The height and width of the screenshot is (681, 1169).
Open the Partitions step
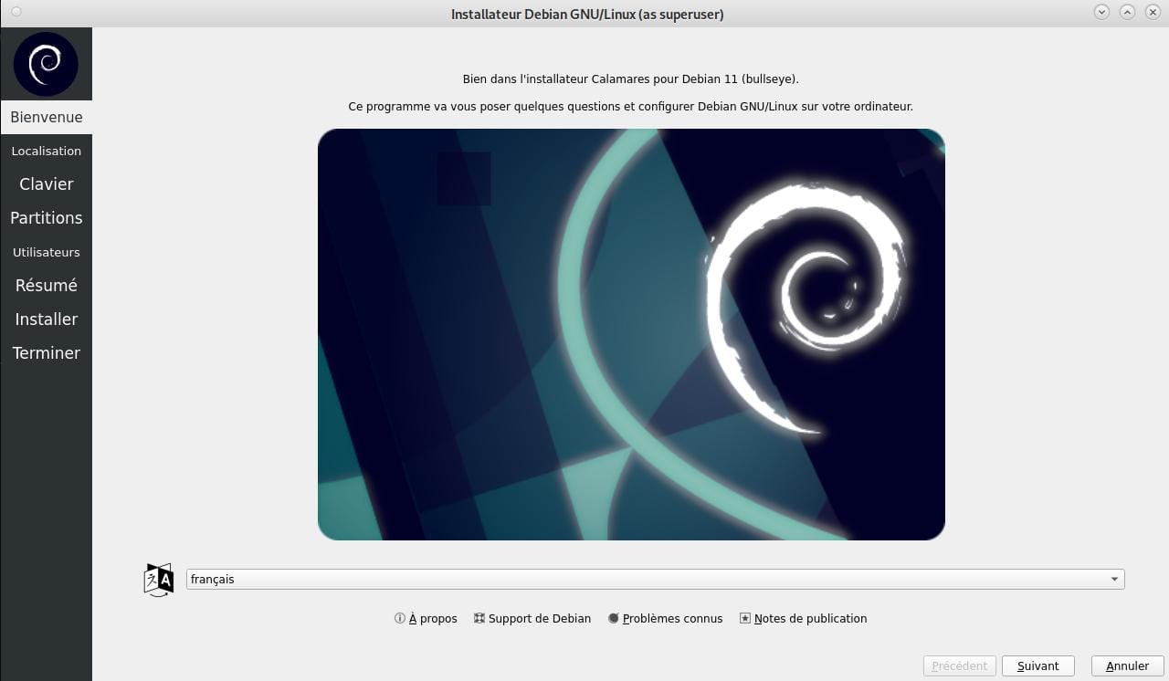[x=46, y=218]
